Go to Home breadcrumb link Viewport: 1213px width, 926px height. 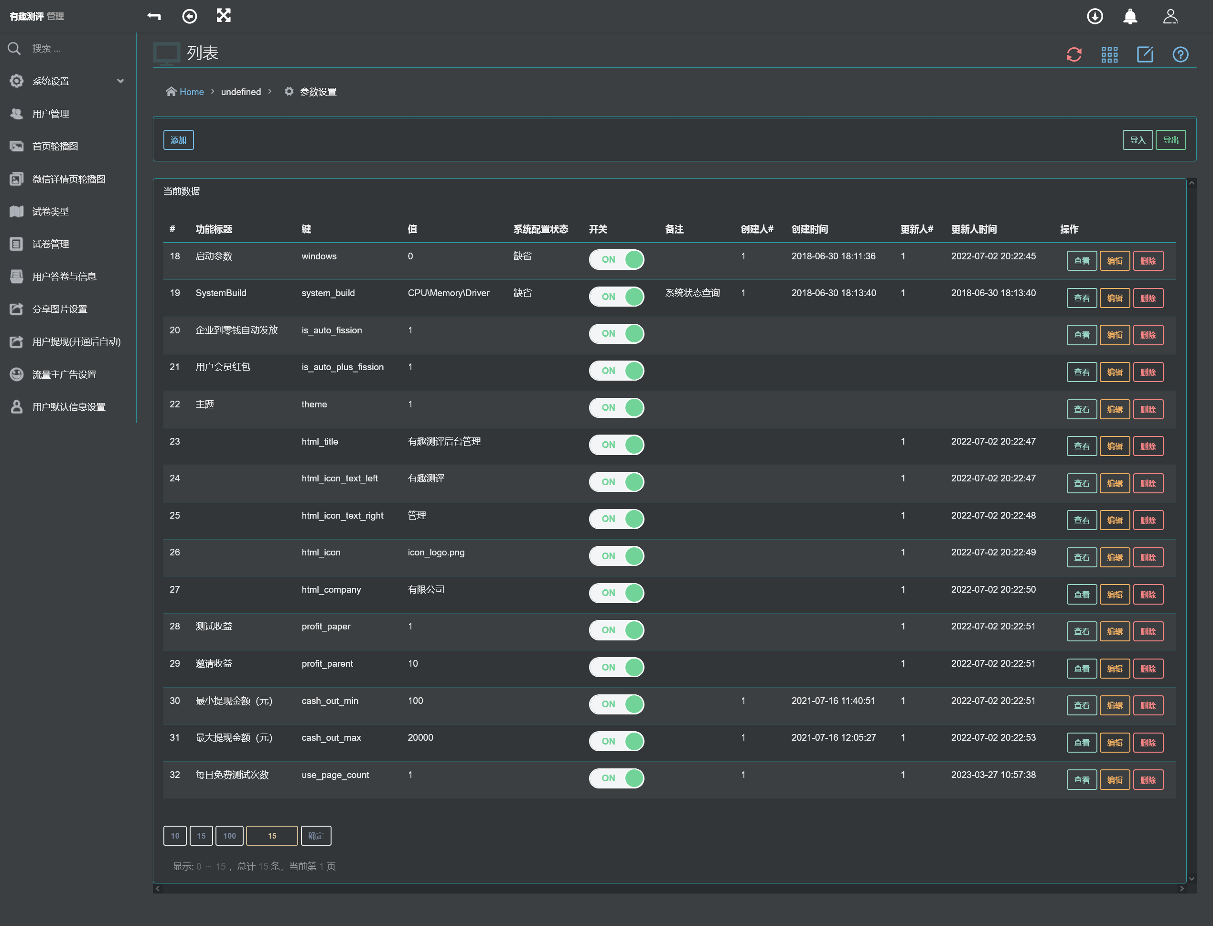(x=191, y=92)
